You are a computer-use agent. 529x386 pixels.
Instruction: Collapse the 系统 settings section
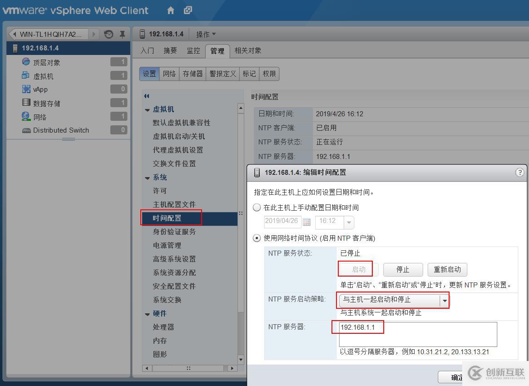(147, 177)
